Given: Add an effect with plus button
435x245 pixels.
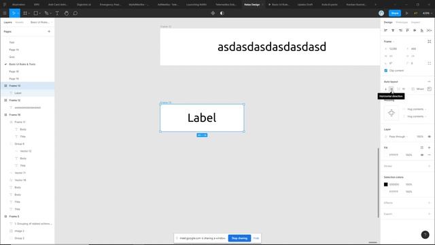Looking at the screenshot, I should [429, 203].
